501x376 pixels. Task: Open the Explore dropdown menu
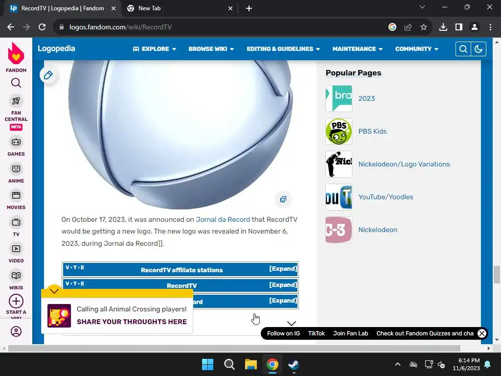click(x=155, y=49)
